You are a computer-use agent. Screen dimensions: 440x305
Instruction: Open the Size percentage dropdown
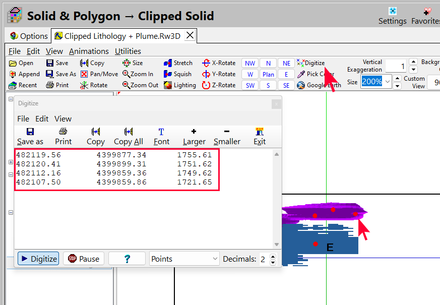tap(387, 82)
